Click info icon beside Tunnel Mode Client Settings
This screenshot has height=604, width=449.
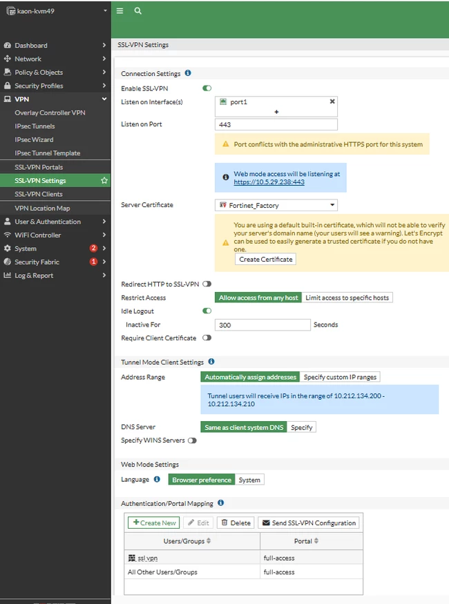pyautogui.click(x=211, y=361)
